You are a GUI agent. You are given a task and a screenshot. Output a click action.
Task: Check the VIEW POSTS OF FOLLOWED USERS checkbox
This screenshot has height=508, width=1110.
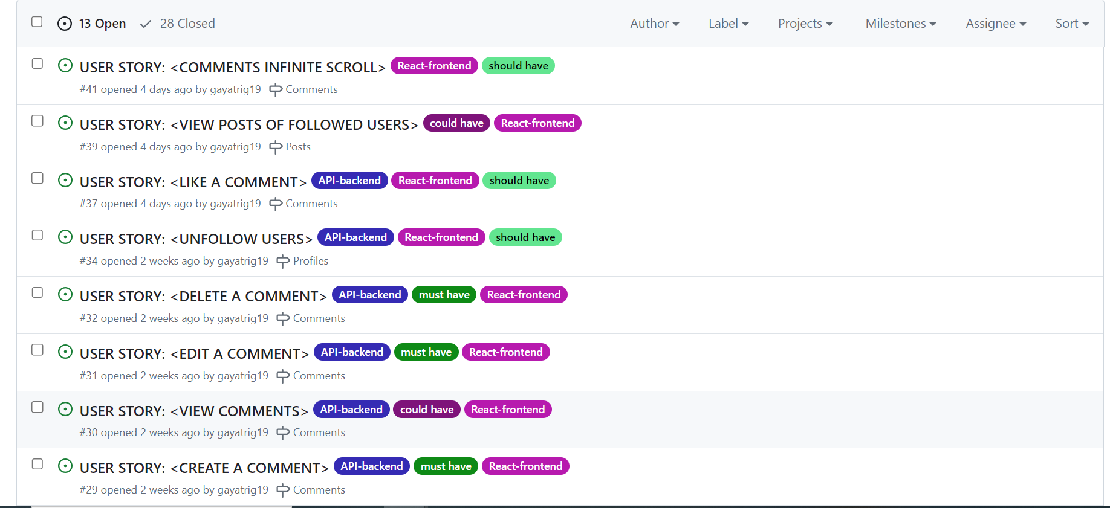(37, 121)
